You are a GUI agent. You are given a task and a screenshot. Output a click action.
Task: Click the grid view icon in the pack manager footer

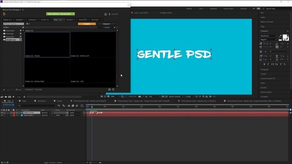[x=109, y=90]
